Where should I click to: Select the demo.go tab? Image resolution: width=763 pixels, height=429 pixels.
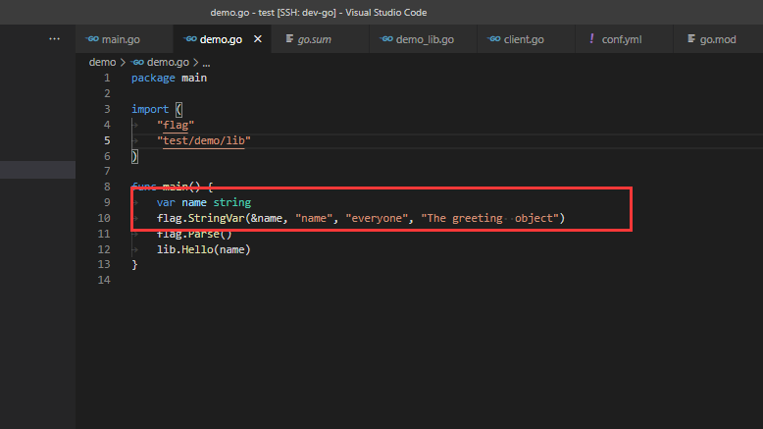221,39
